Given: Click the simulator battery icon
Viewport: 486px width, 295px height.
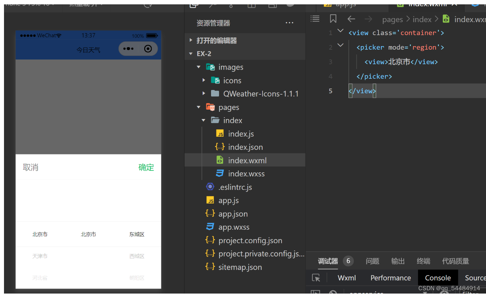Looking at the screenshot, I should click(x=152, y=36).
